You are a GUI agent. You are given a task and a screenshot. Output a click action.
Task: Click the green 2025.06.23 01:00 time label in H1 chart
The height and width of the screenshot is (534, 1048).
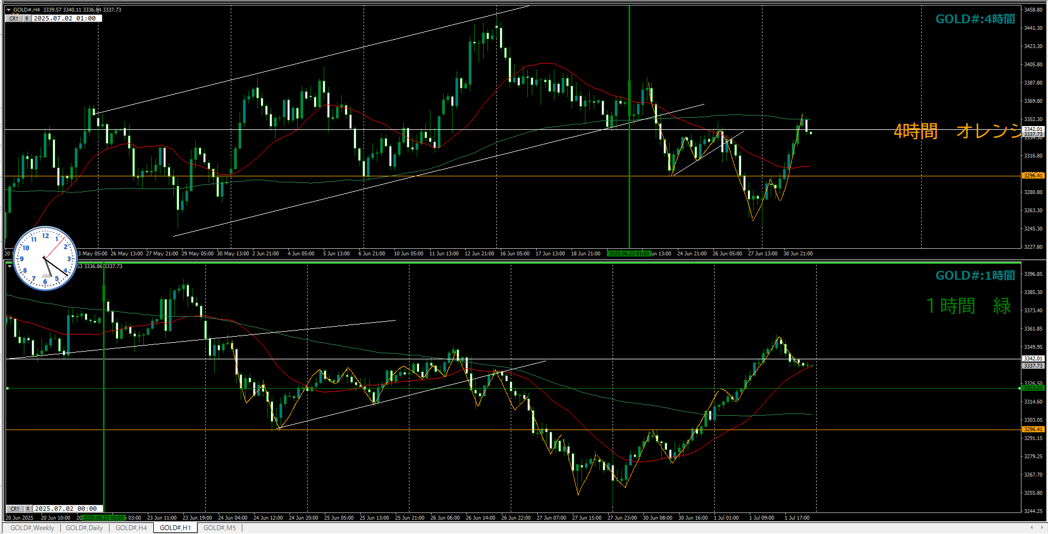click(103, 518)
